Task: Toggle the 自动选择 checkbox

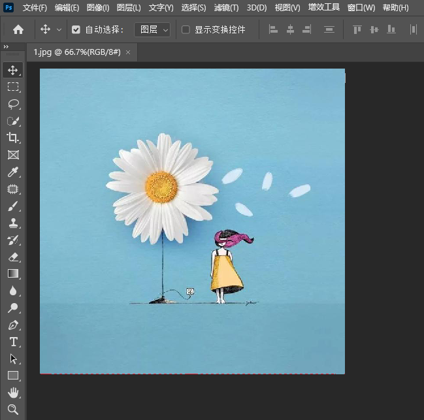Action: pos(76,29)
